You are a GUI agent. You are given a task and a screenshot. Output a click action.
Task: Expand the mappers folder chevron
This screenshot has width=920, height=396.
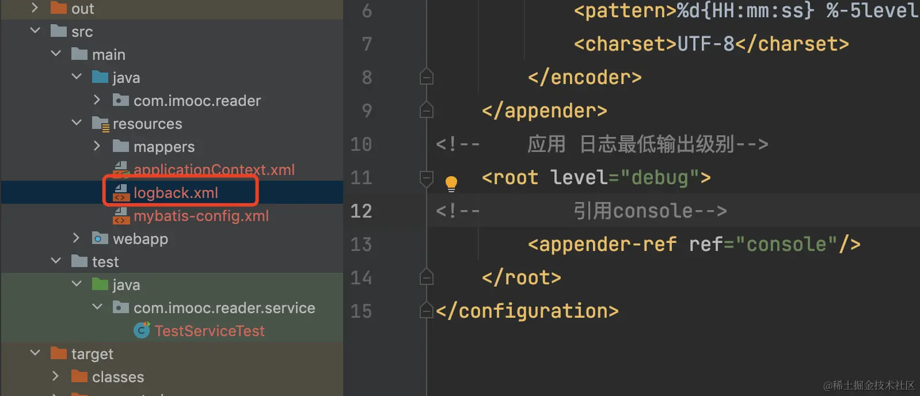[97, 146]
